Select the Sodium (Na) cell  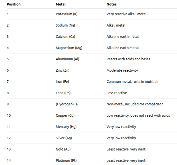[65, 25]
